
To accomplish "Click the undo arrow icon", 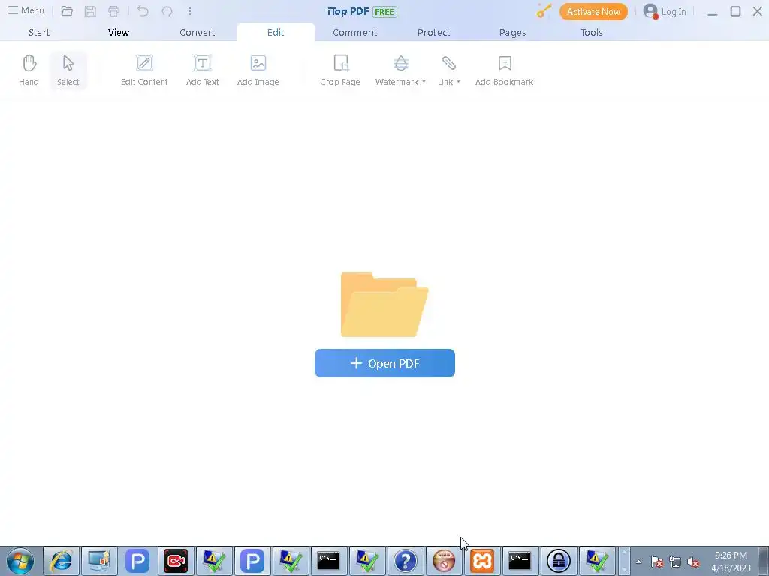I will [x=143, y=11].
